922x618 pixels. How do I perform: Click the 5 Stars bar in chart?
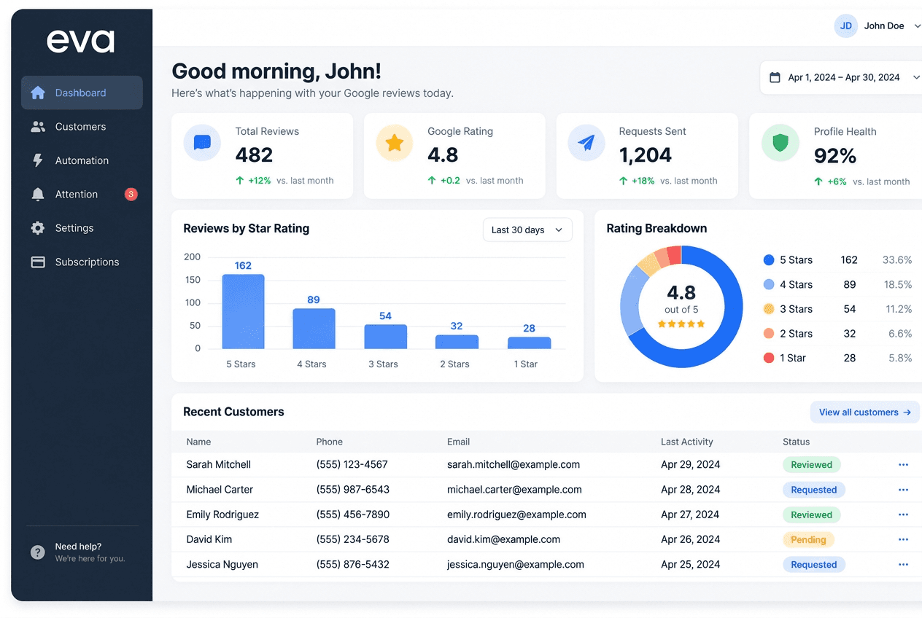coord(243,311)
